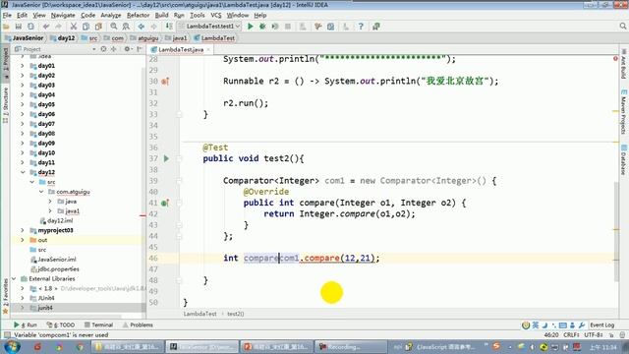Viewport: 629px width, 354px height.
Task: Click the navigate Back arrow
Action: 142,27
